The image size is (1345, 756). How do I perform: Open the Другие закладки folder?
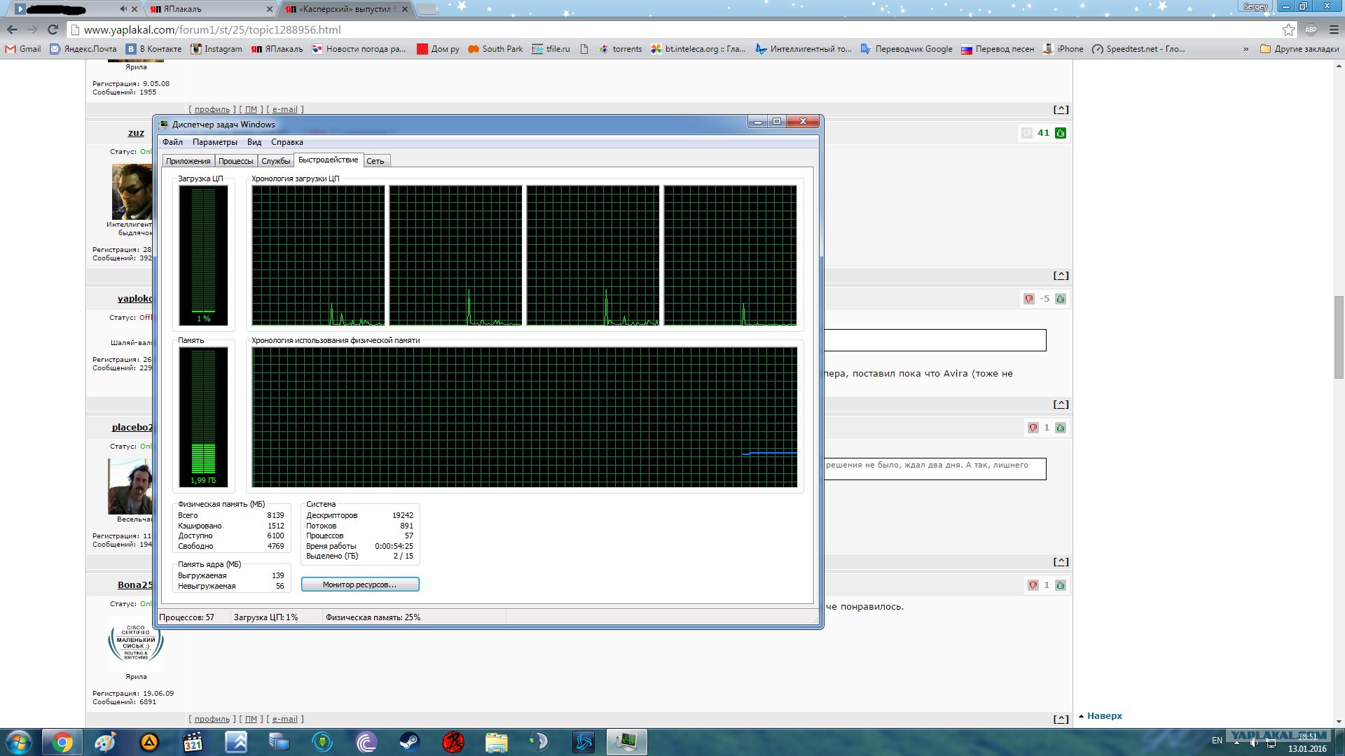click(1299, 49)
